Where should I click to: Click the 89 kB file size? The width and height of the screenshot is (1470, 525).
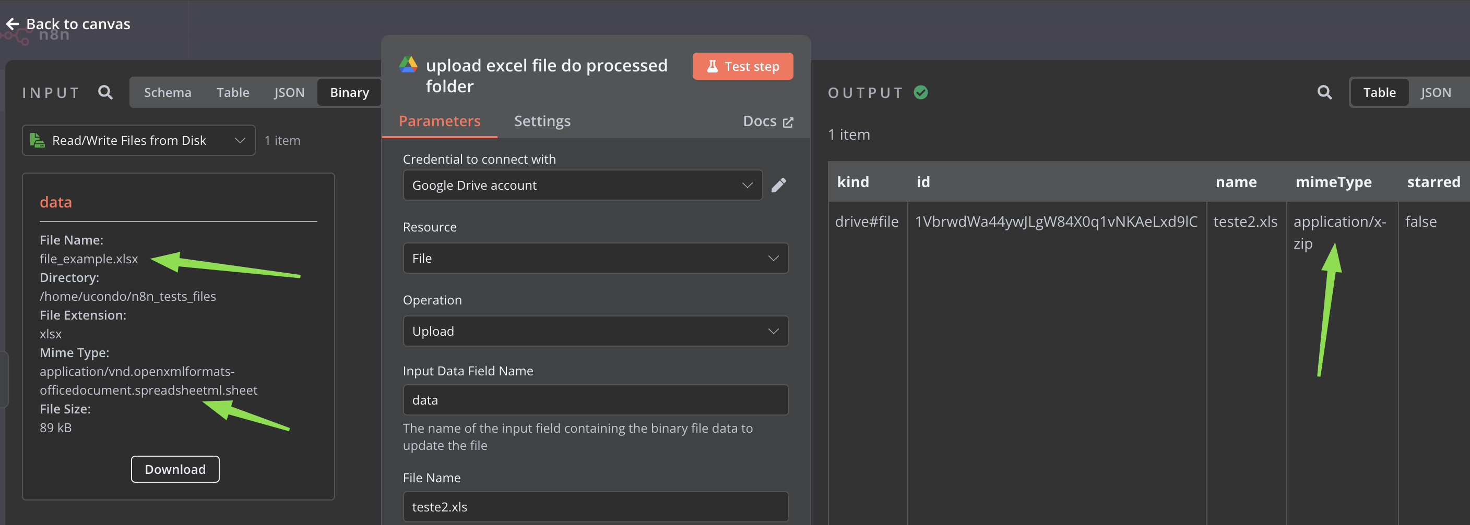click(55, 428)
